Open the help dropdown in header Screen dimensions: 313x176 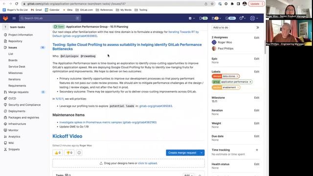pos(243,18)
